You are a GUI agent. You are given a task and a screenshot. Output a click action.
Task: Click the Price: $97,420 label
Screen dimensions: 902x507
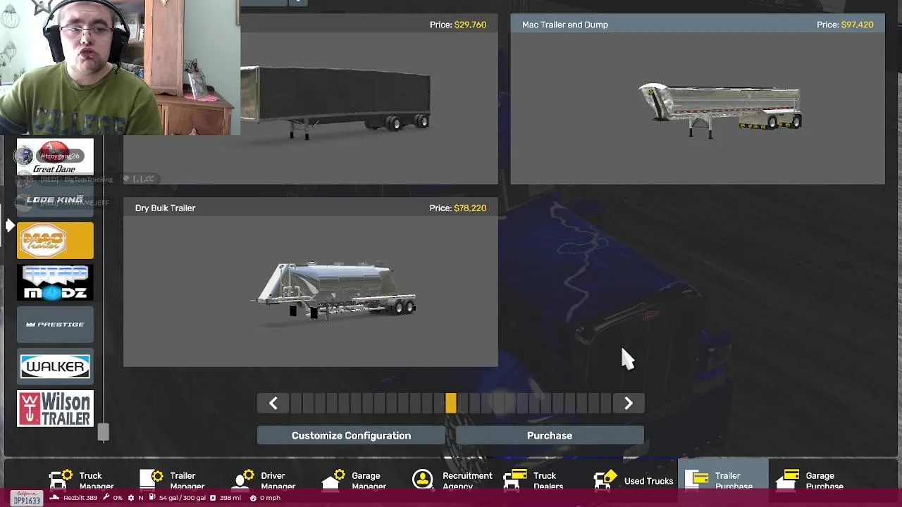coord(845,25)
